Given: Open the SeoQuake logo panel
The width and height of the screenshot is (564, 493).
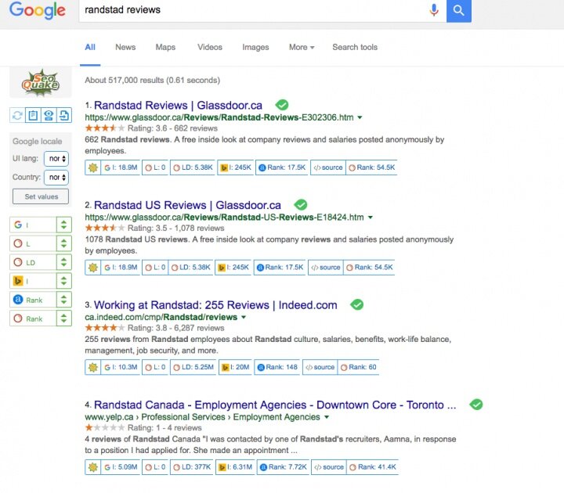Looking at the screenshot, I should [x=41, y=82].
